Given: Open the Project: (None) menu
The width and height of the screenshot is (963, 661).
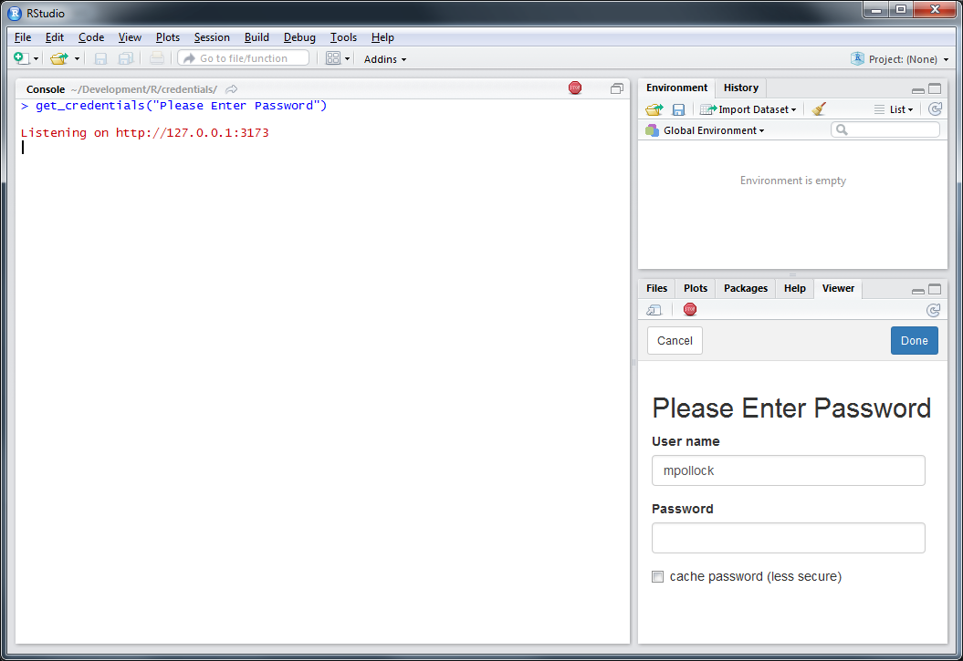Looking at the screenshot, I should (900, 59).
